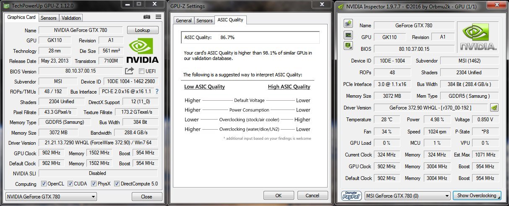Toggle the CUDA checkbox

click(70, 184)
